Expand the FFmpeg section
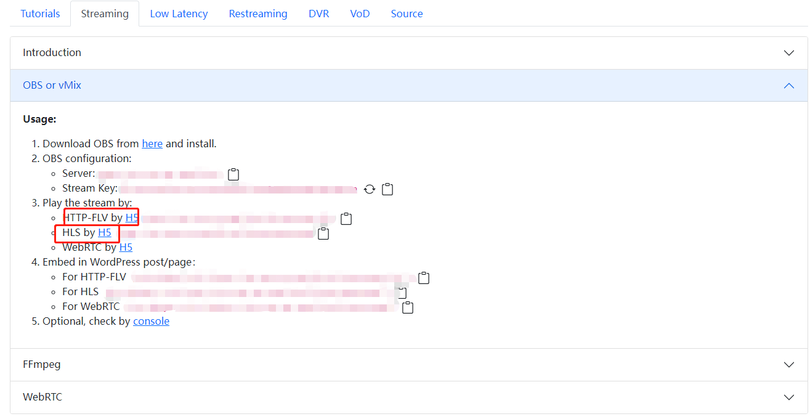810x419 pixels. [x=788, y=365]
